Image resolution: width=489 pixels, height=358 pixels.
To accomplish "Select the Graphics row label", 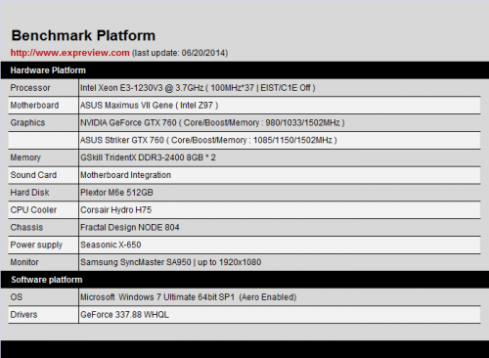I will click(x=27, y=122).
